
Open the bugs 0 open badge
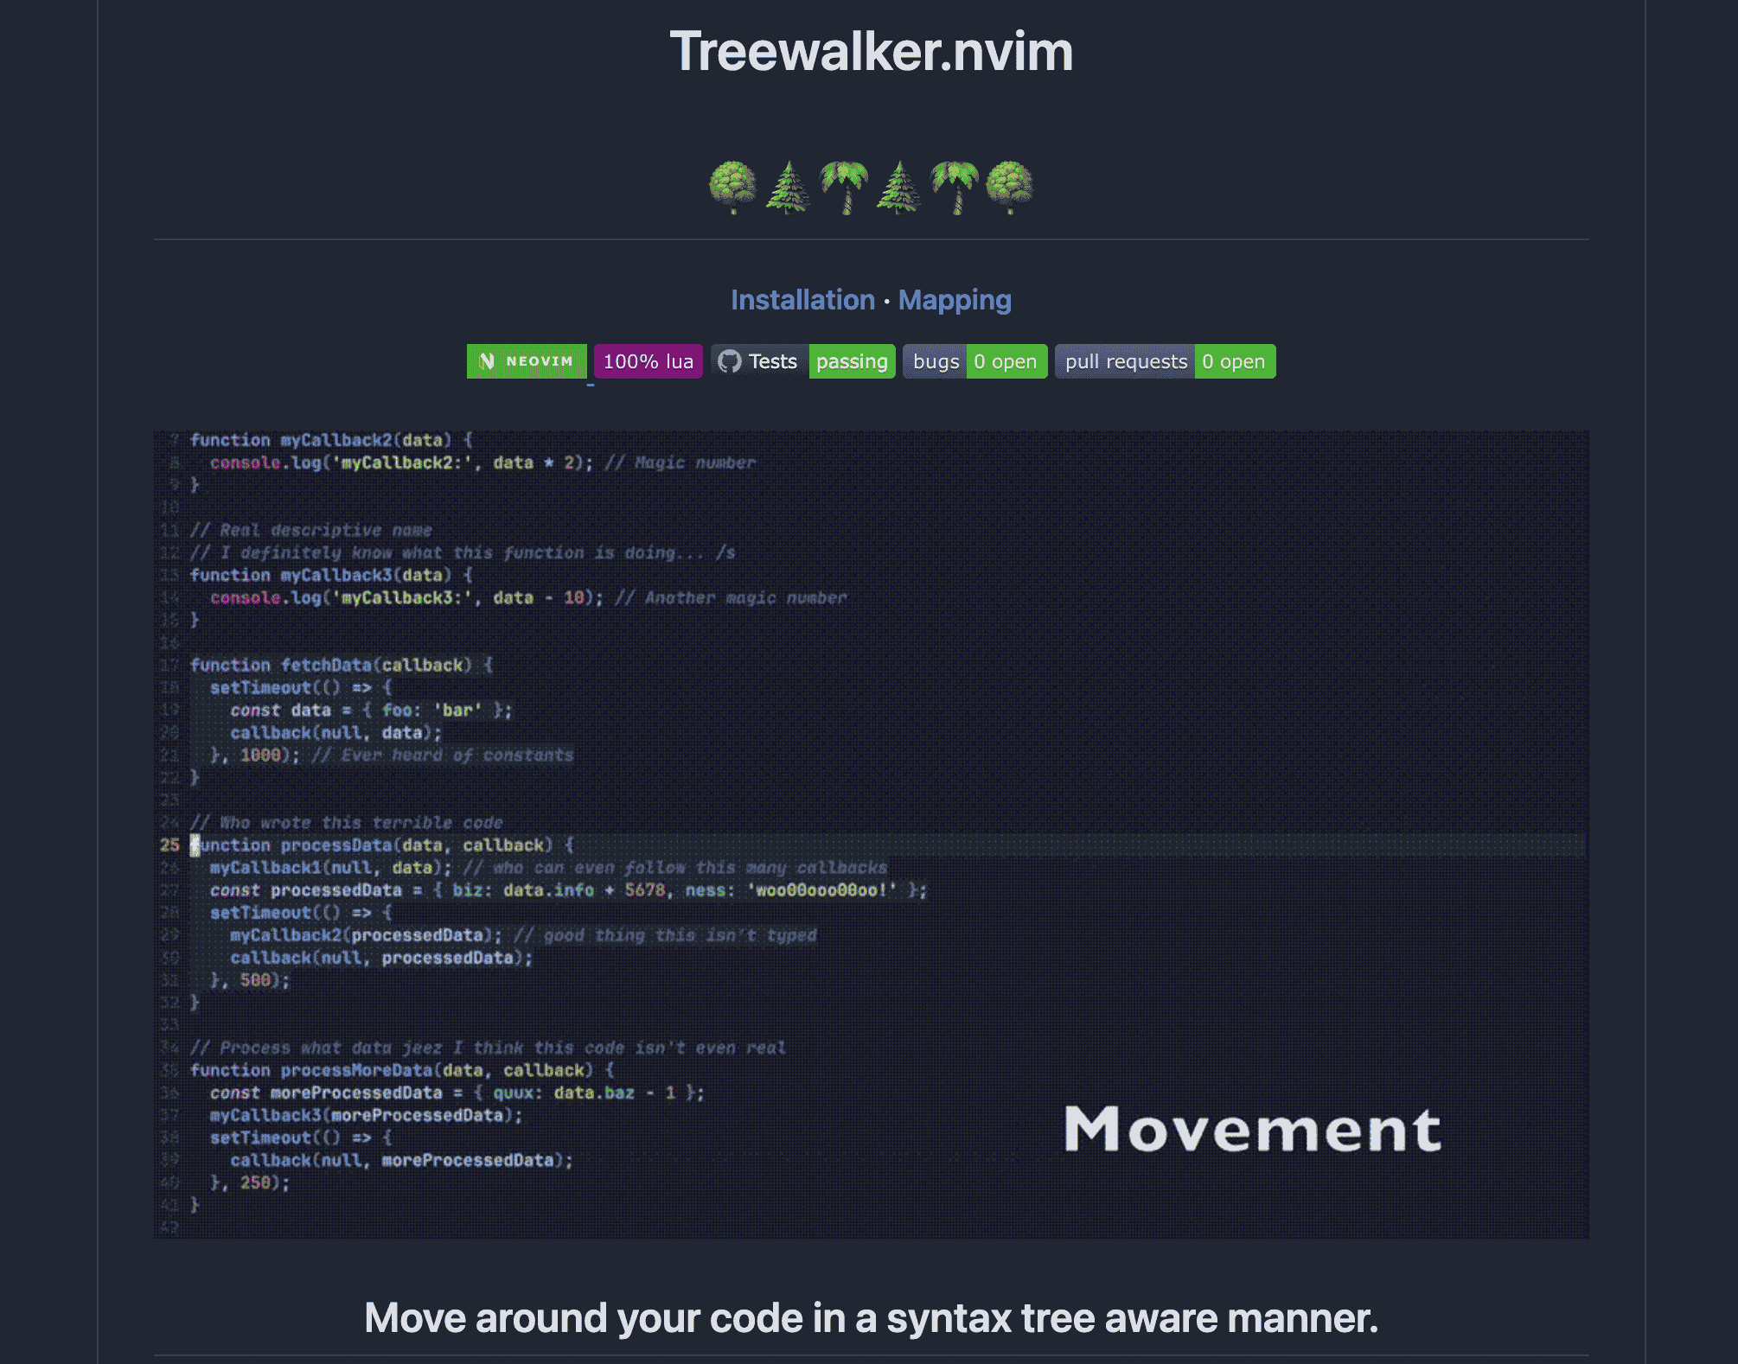pos(975,361)
